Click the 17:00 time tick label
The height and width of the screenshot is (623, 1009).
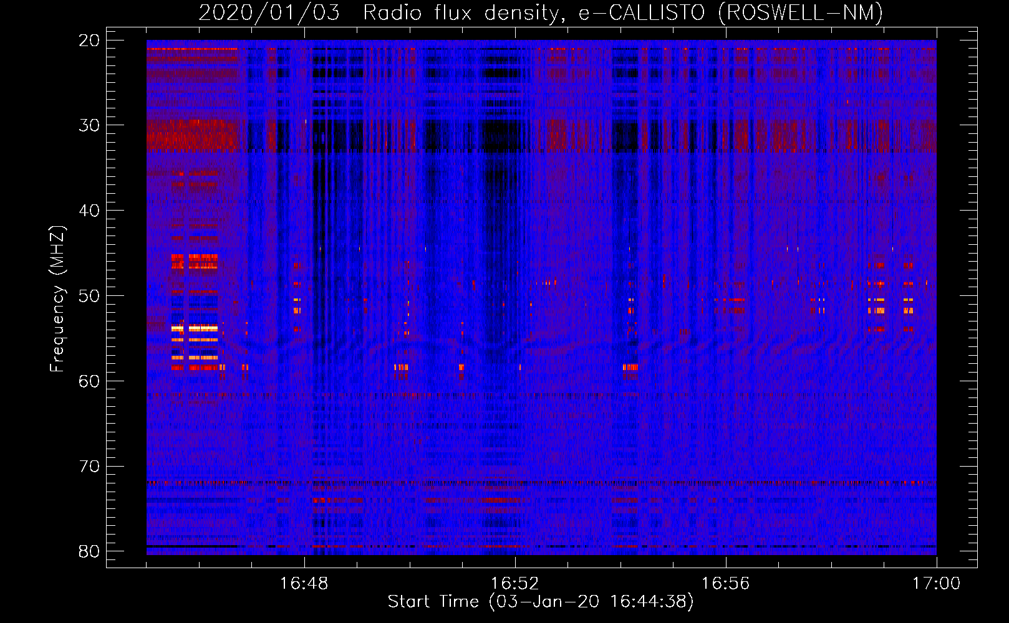tap(937, 584)
